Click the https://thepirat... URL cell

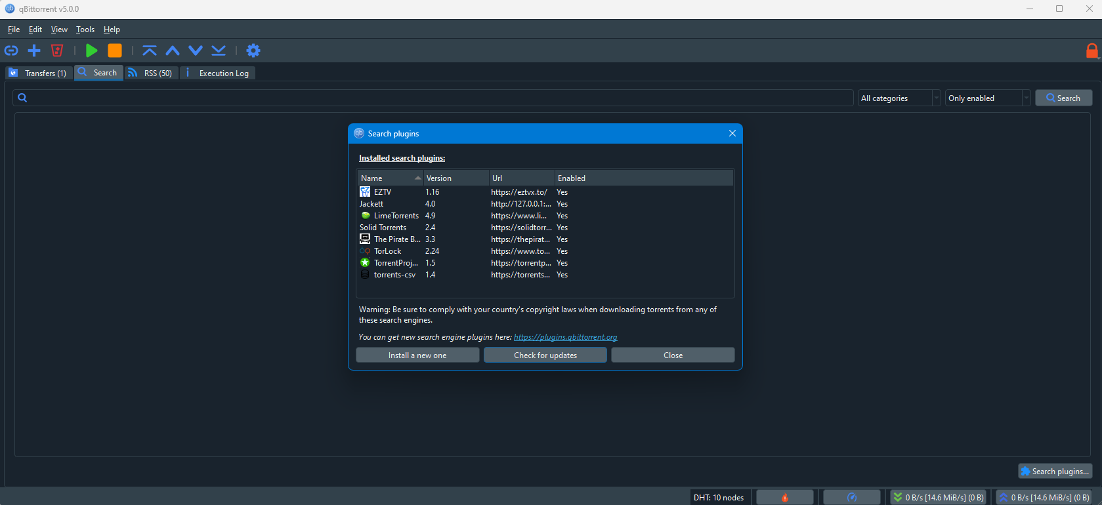point(520,239)
